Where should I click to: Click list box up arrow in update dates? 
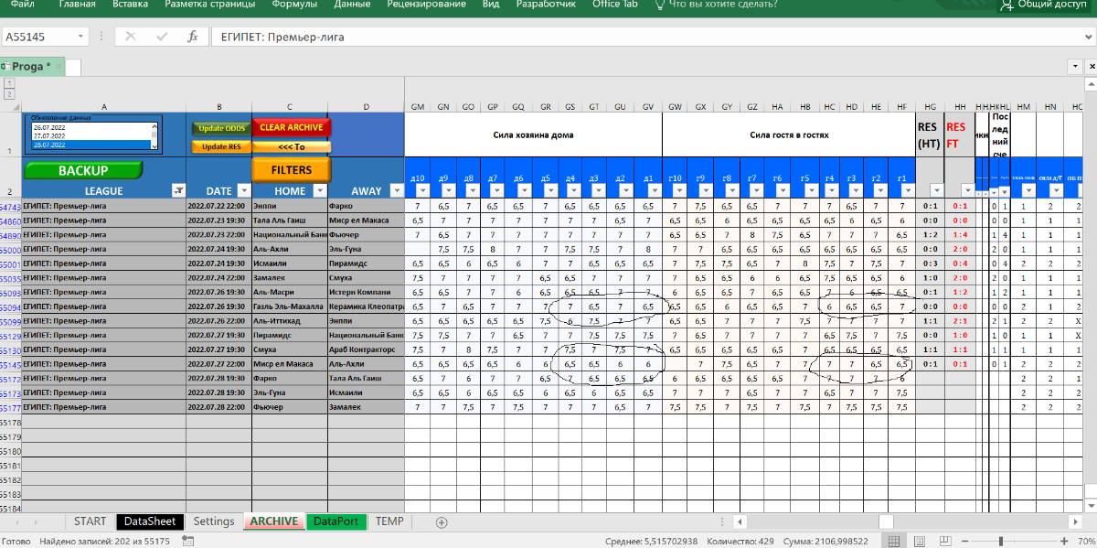point(154,126)
